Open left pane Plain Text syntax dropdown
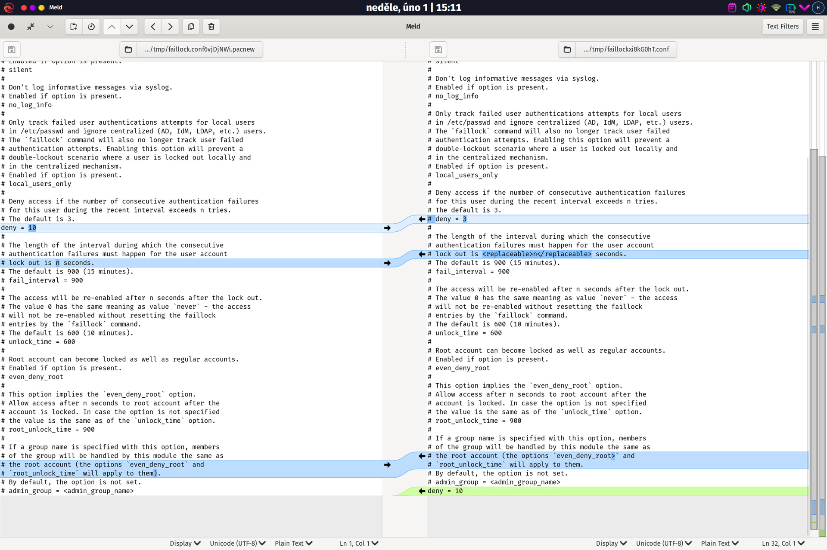Image resolution: width=827 pixels, height=550 pixels. click(293, 543)
